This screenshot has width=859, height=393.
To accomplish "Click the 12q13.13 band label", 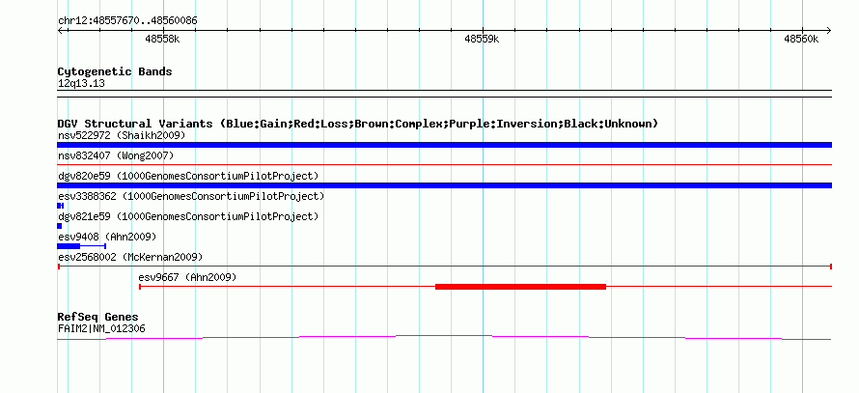I will click(x=81, y=84).
